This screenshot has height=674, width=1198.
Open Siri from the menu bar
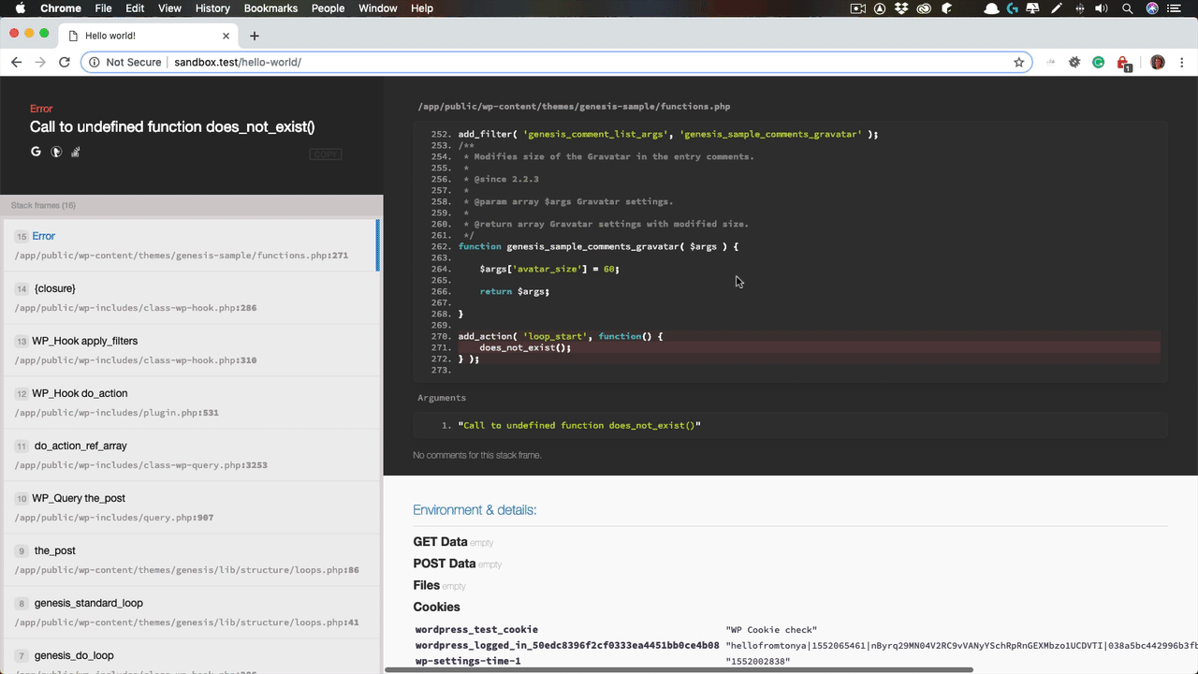pyautogui.click(x=1152, y=8)
